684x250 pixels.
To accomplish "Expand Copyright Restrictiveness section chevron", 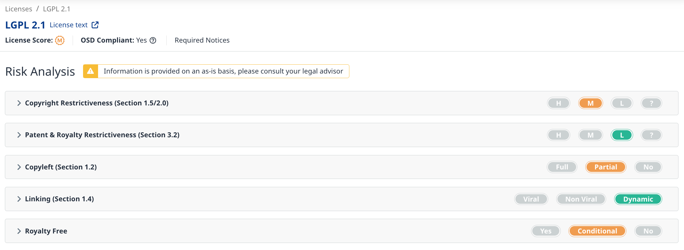I will click(19, 103).
